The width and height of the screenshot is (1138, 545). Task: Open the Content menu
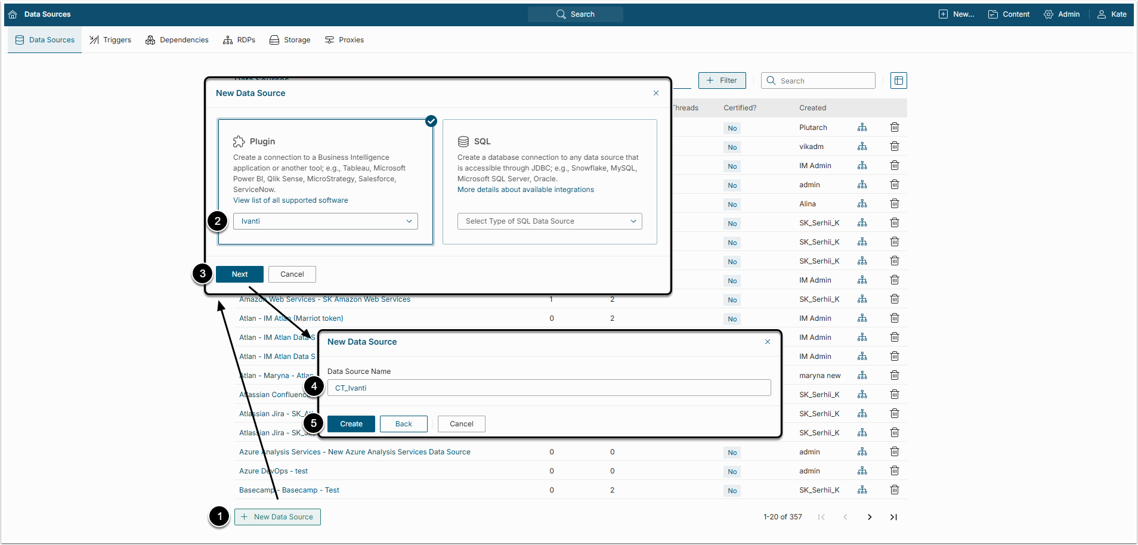(x=1009, y=14)
